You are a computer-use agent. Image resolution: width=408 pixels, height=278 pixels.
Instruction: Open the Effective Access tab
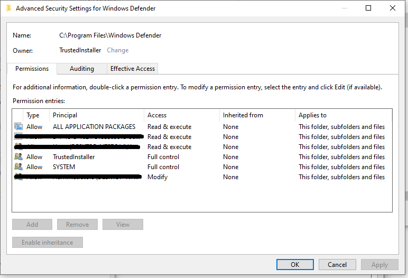point(133,69)
